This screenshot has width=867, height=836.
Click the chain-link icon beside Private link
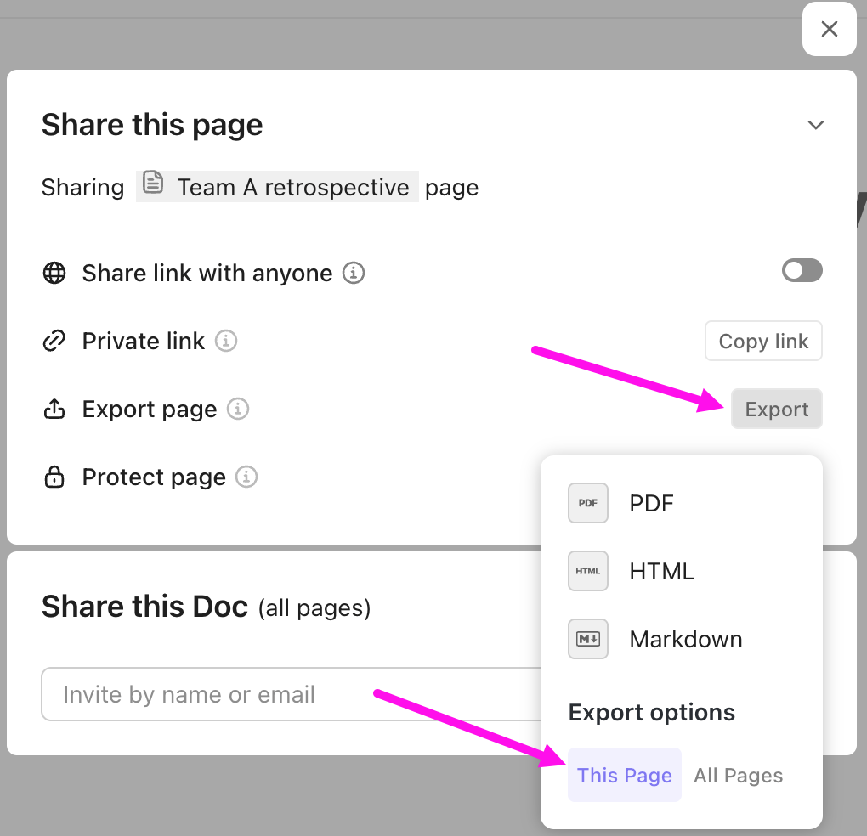[x=54, y=341]
